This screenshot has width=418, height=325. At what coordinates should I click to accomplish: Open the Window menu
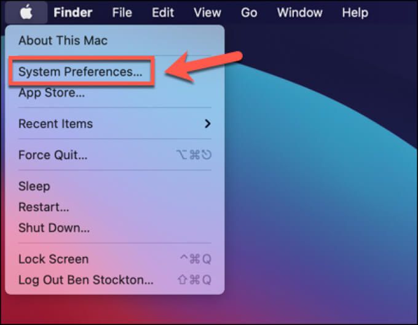coord(299,12)
